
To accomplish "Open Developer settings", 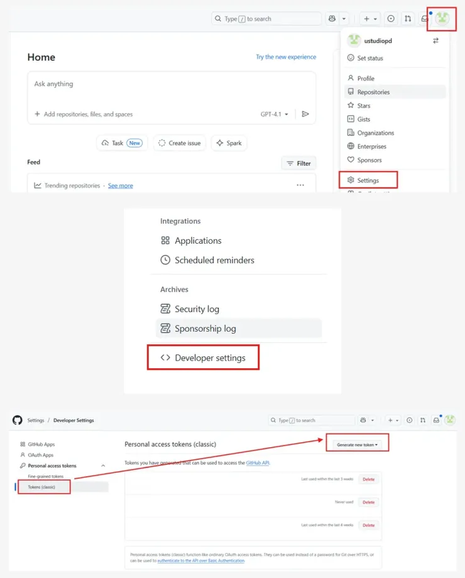I will coord(203,357).
